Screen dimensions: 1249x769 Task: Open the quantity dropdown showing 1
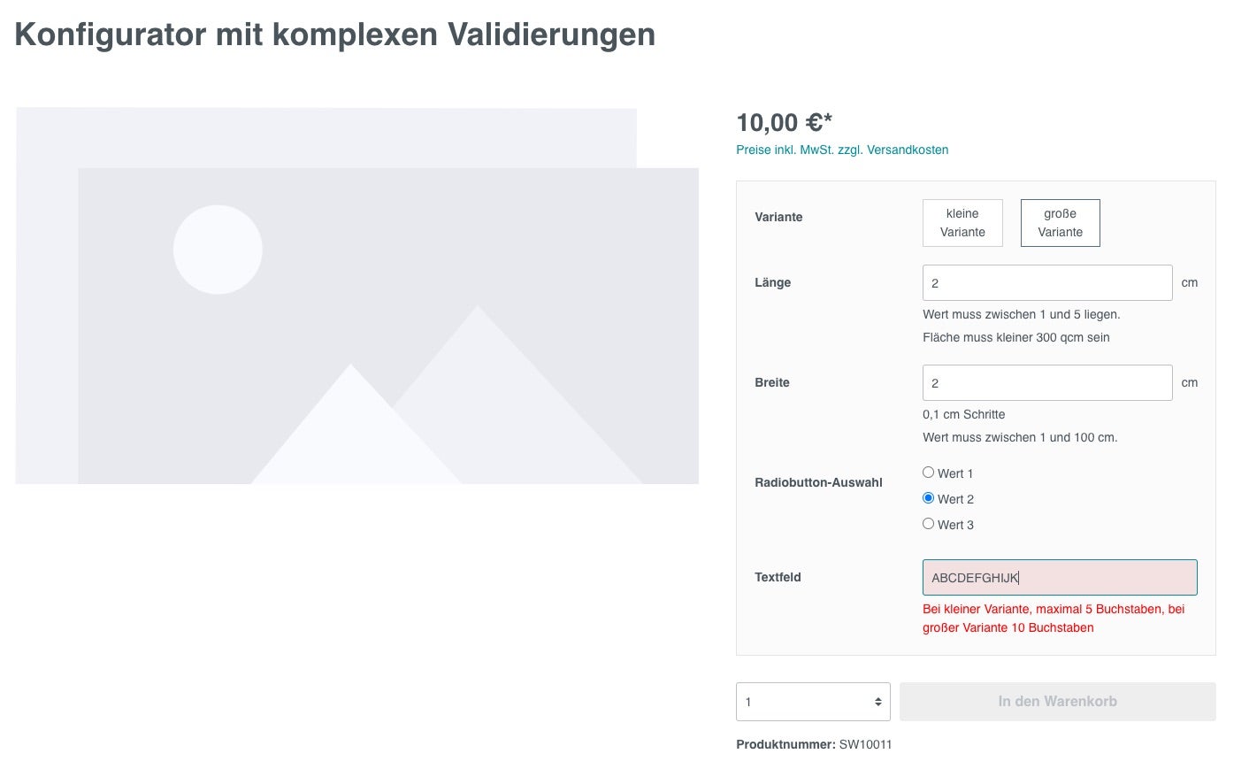tap(813, 702)
